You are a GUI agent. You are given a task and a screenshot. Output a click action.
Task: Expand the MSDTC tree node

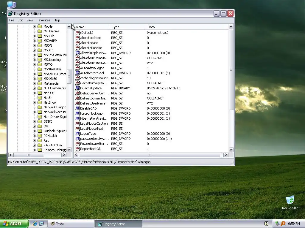tap(35, 50)
